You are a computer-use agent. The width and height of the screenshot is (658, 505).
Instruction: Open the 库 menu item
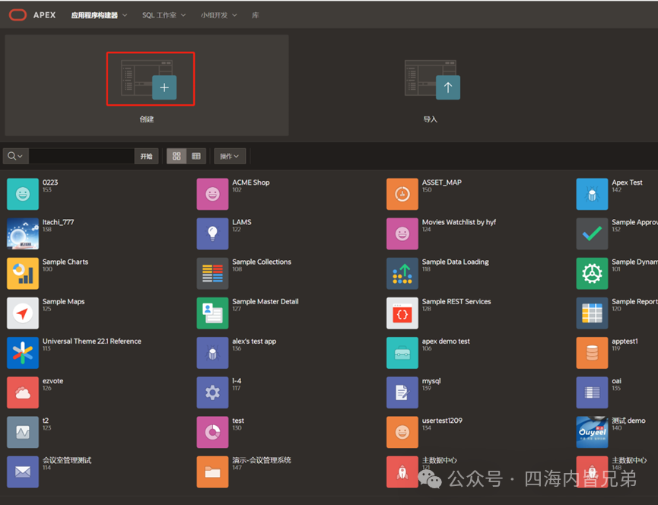point(255,15)
